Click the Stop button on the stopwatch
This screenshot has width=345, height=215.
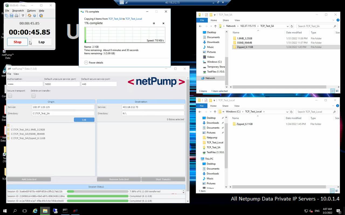18,42
